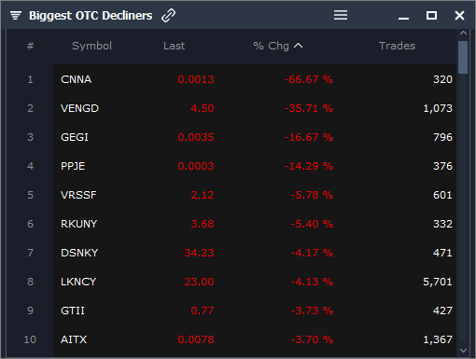Image resolution: width=476 pixels, height=359 pixels.
Task: Maximize the Biggest OTC Decliners window
Action: 431,15
